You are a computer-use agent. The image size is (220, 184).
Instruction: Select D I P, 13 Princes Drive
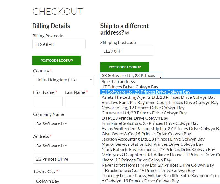[x=160, y=118]
